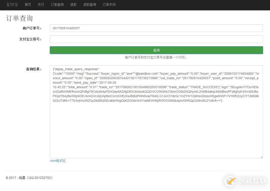Image resolution: width=270 pixels, height=191 pixels.
Task: Select 订单查询 in the navigation bar
Action: pyautogui.click(x=57, y=5)
